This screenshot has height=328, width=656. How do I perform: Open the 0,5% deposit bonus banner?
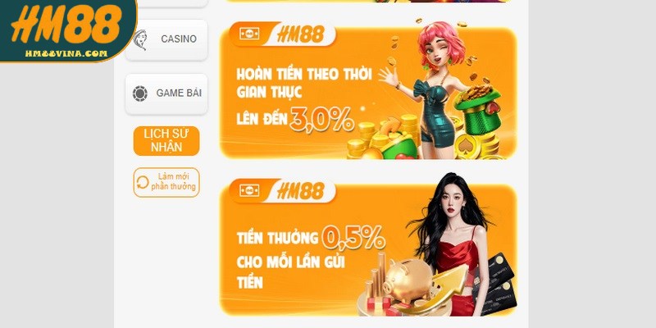tap(368, 247)
